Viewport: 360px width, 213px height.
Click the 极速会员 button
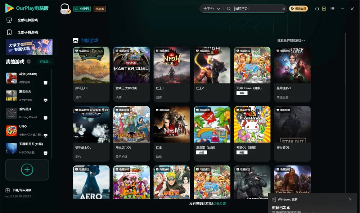[x=298, y=9]
